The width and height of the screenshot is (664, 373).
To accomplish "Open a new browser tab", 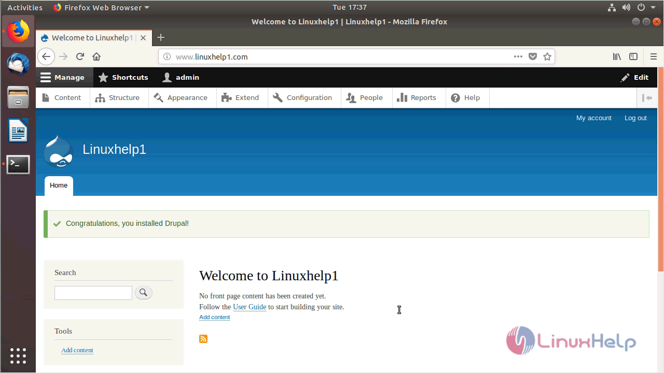I will pyautogui.click(x=161, y=37).
